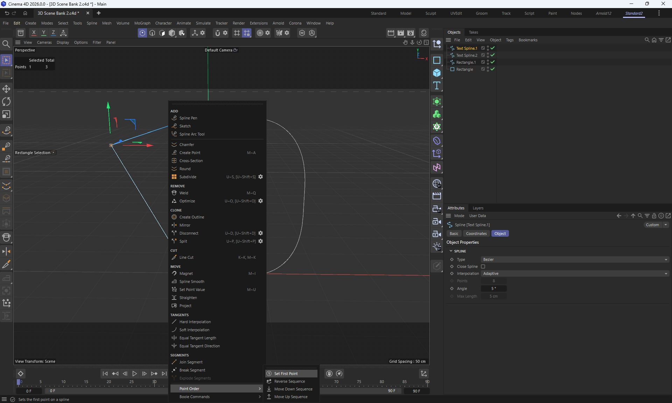Toggle visibility dots of Rectangle object
The image size is (672, 403).
click(x=488, y=69)
